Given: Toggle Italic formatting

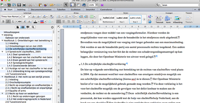Looking at the screenshot, I should coord(8,22).
